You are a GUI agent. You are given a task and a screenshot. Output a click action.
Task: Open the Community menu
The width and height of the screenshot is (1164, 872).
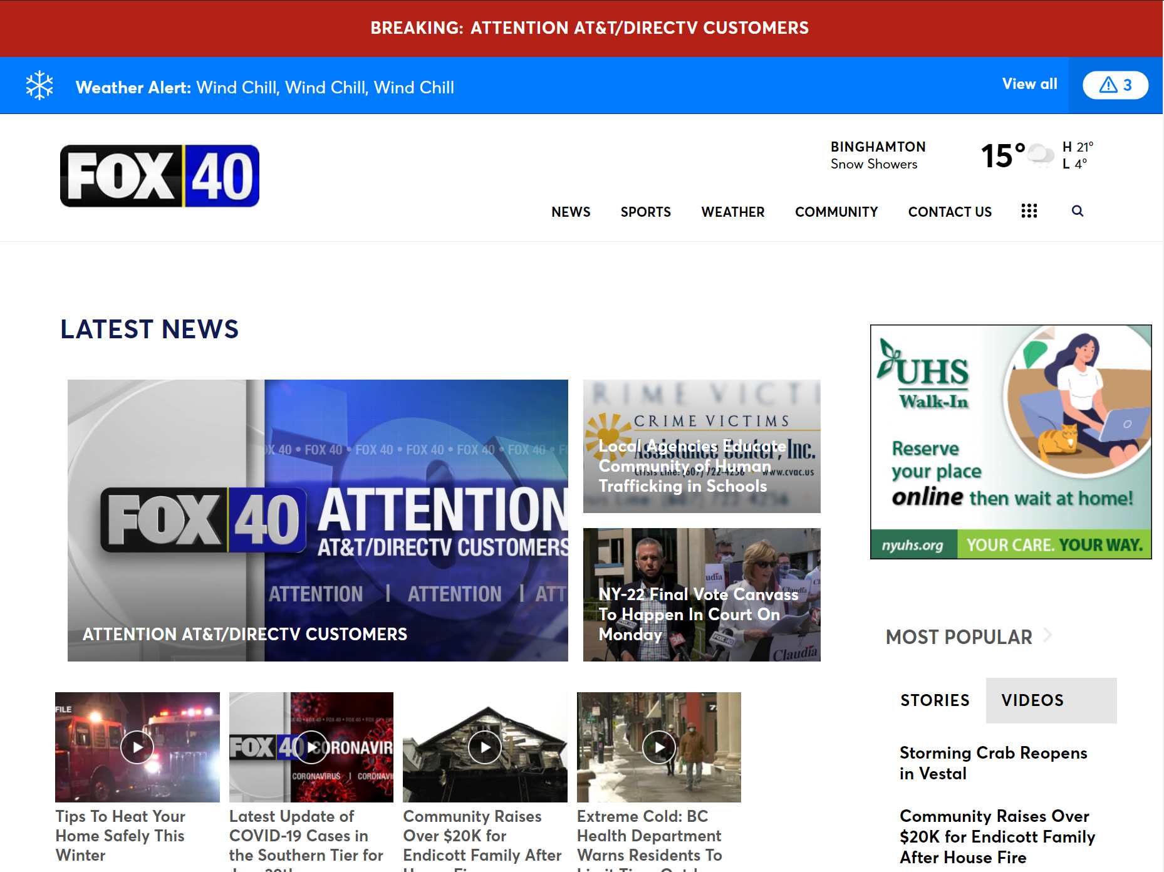pos(836,212)
